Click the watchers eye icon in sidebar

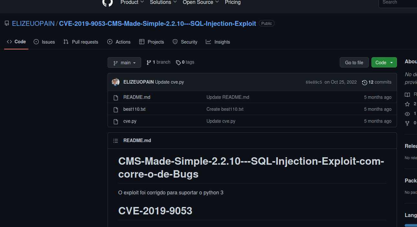[x=407, y=114]
